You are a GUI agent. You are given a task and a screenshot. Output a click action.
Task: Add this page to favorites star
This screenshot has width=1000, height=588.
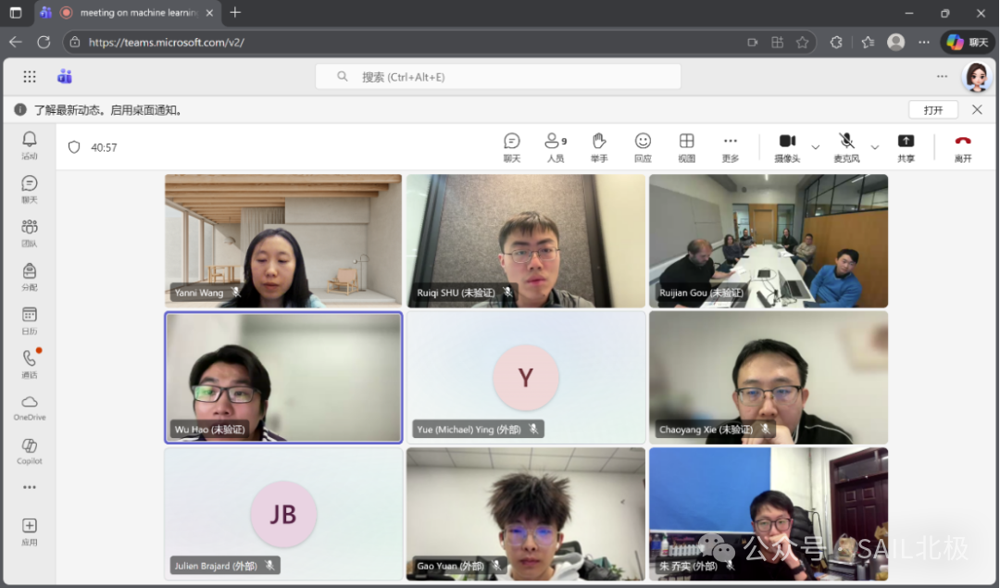802,42
